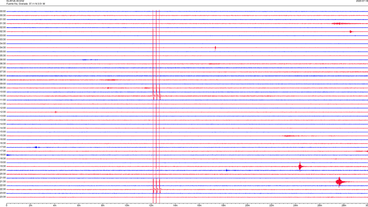This screenshot has width=368, height=207.
Task: Select the 14:30 trace time label
Action: click(x=3, y=128)
